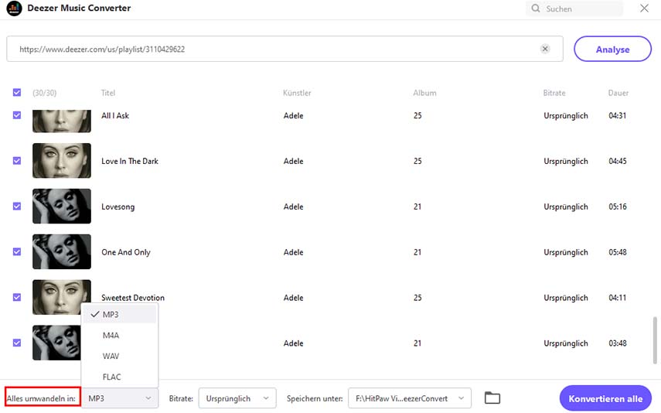Open the Speichern unter path dropdown
Viewport: 661px width, 413px height.
click(410, 398)
